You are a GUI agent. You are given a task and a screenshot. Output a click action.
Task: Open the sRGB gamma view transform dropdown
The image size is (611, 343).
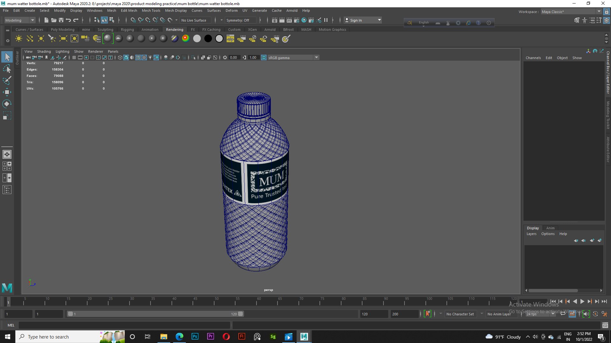pyautogui.click(x=293, y=57)
